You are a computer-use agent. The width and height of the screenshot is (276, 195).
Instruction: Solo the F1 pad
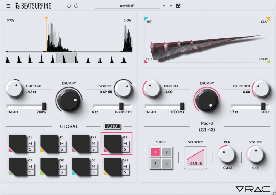click(62, 149)
